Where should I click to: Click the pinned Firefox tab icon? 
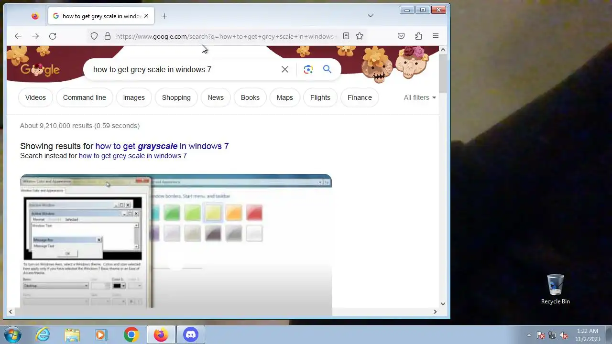click(x=35, y=16)
